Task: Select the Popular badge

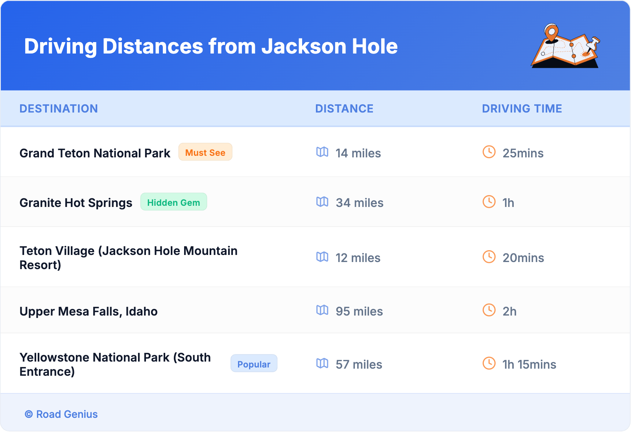Action: click(254, 364)
